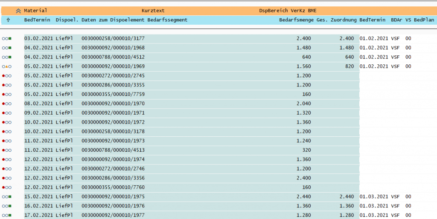This screenshot has height=219, width=437.
Task: Collapse the Material header with double-chevron icon
Action: pos(18,11)
